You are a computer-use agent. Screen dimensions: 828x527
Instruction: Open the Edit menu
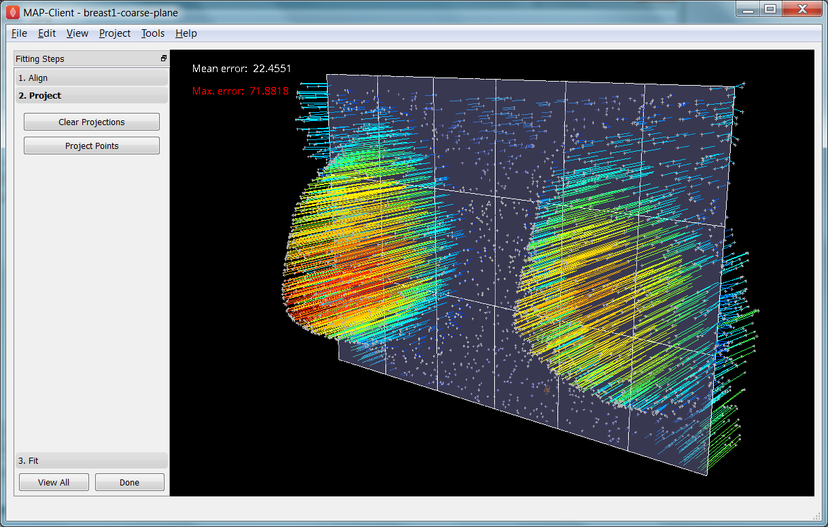(x=47, y=33)
